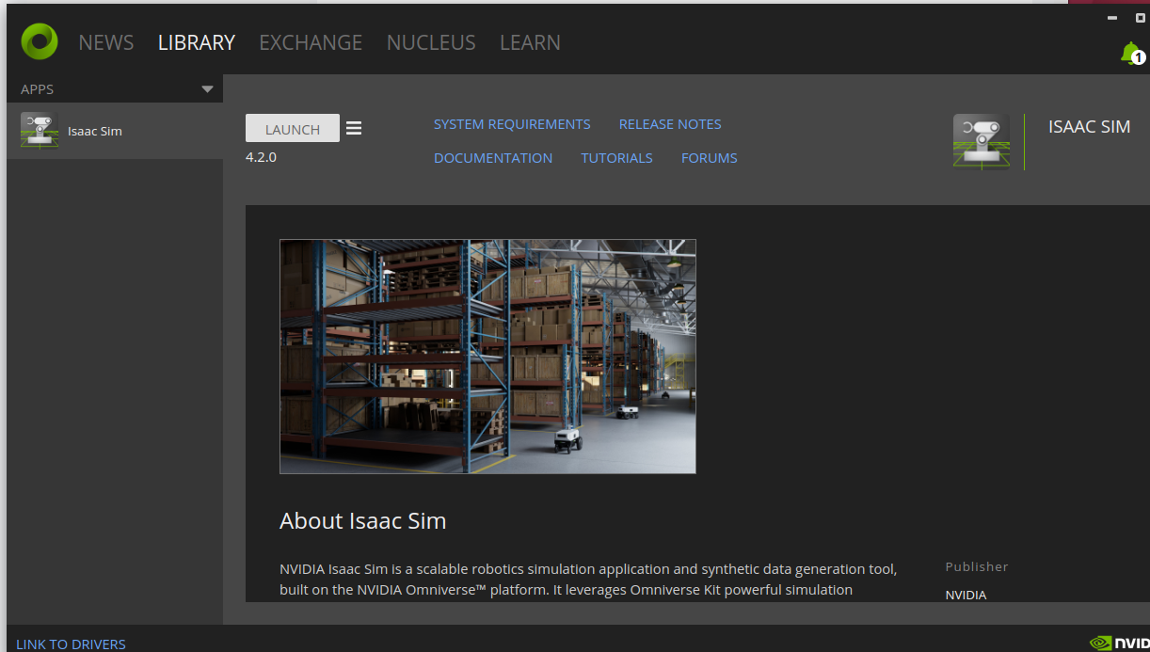Viewport: 1150px width, 652px height.
Task: Click the About Isaac Sim heading
Action: (363, 520)
